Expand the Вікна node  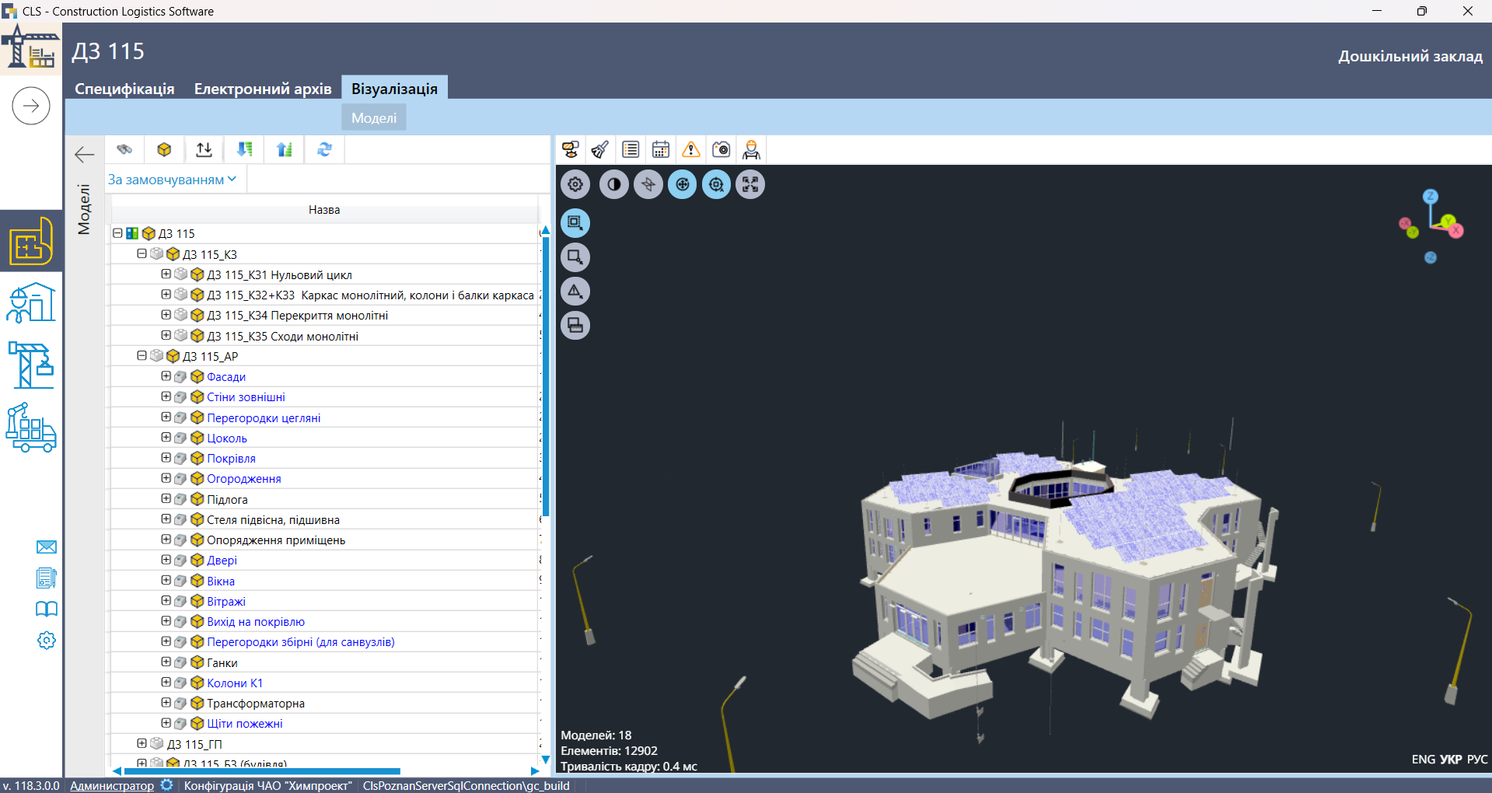[x=166, y=580]
